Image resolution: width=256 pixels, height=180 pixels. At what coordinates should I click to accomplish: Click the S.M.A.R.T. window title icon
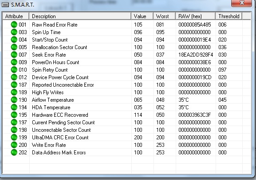(5, 5)
